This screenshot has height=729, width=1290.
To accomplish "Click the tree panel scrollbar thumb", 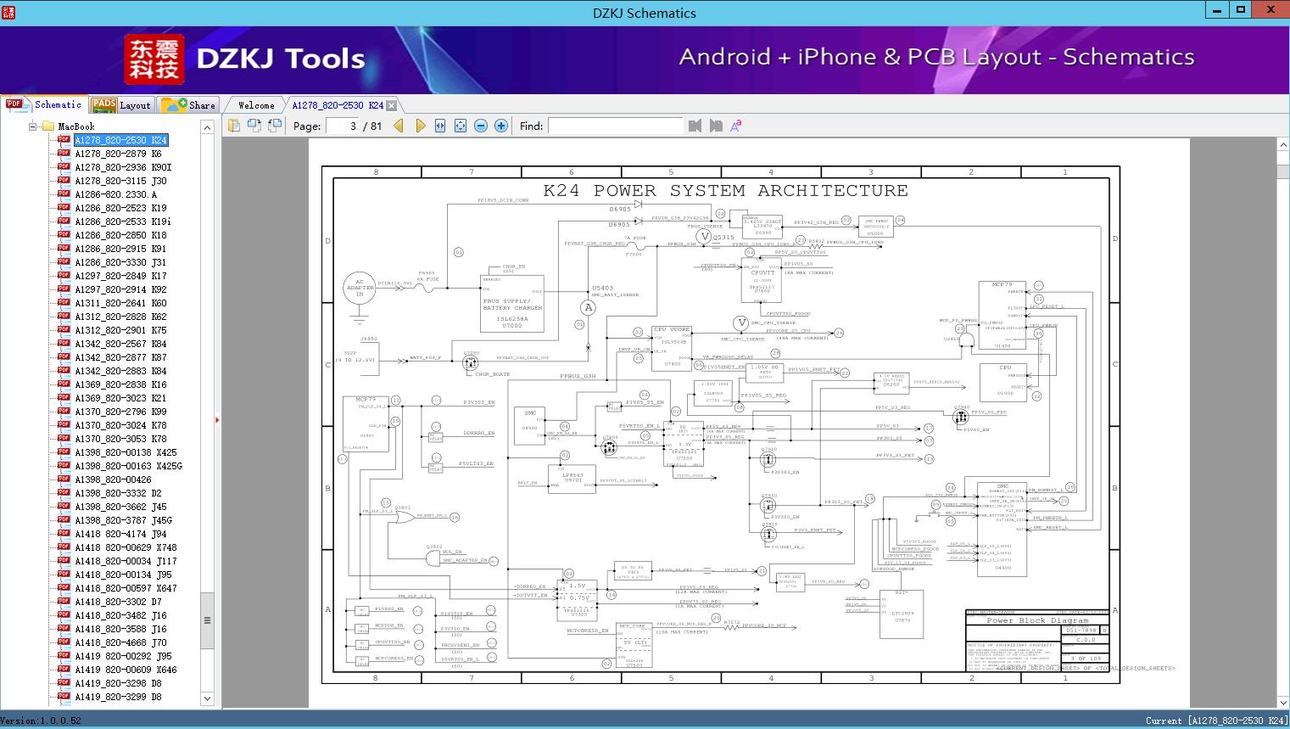I will click(x=207, y=620).
